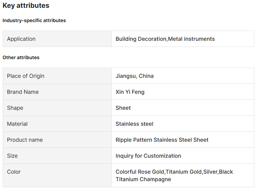Click the Jiangsu, China value
258x191 pixels.
point(134,76)
